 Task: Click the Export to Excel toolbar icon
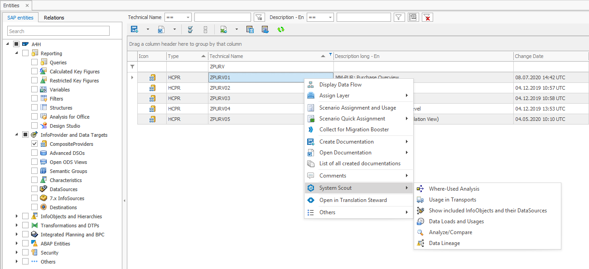pyautogui.click(x=223, y=29)
